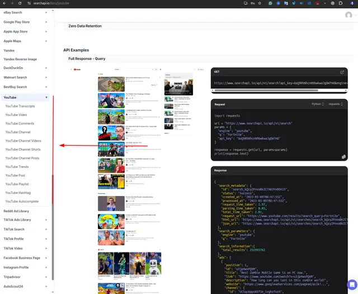This screenshot has height=294, width=358.
Task: Open the Reddit Ad Library docs
Action: pyautogui.click(x=16, y=211)
